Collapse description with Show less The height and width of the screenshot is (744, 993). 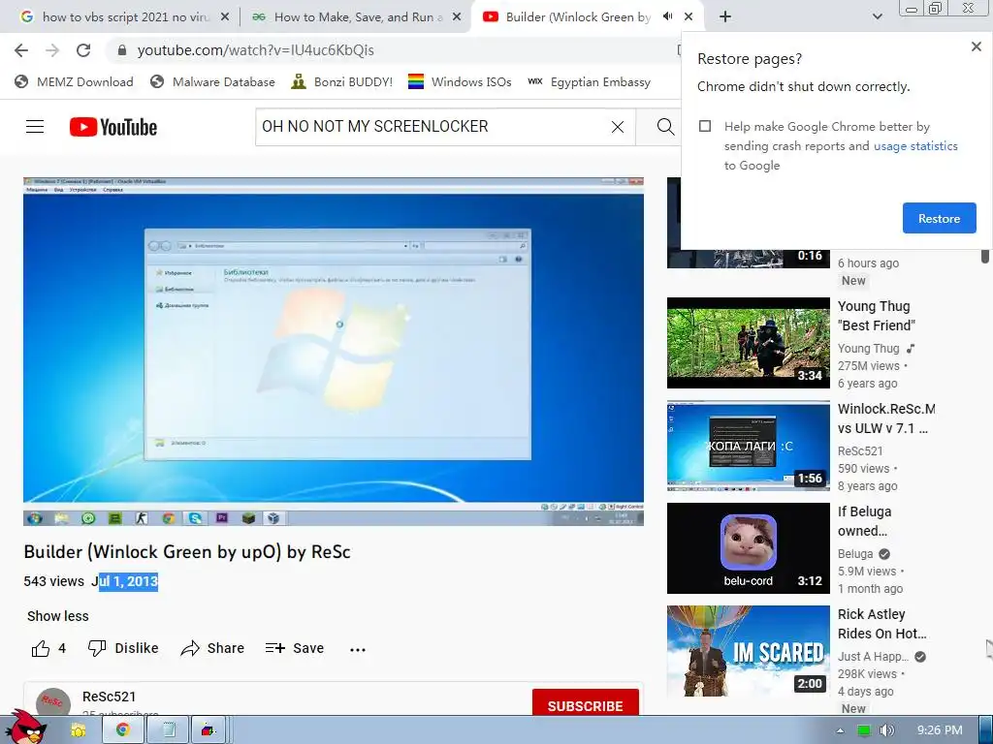point(57,616)
